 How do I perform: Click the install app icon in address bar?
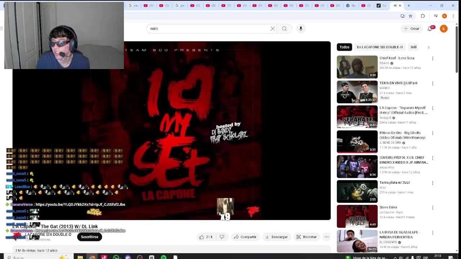pos(402,16)
